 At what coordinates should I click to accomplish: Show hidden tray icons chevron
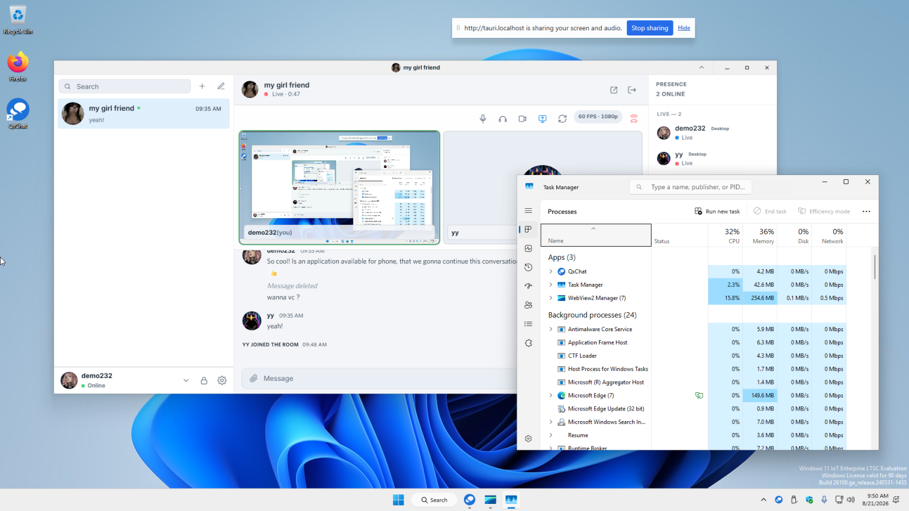(763, 500)
